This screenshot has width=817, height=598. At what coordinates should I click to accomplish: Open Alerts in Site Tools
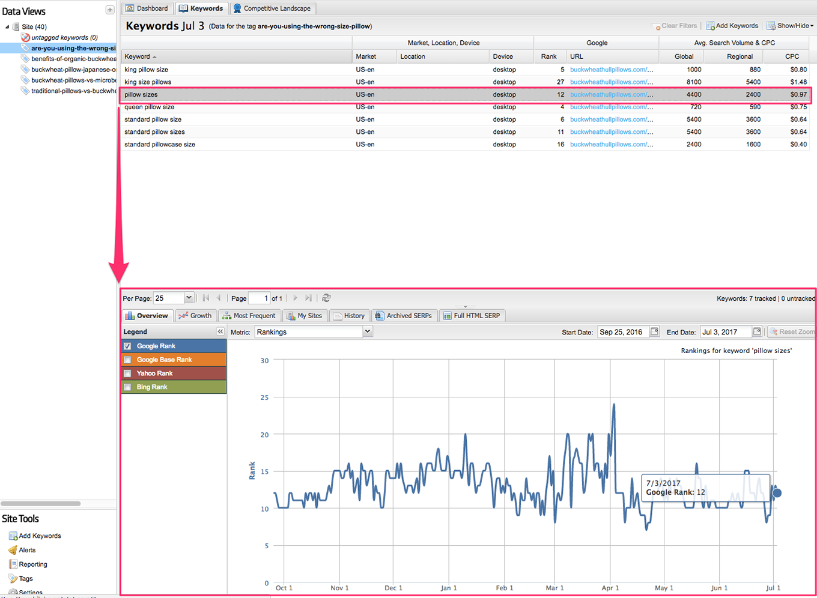coord(27,550)
